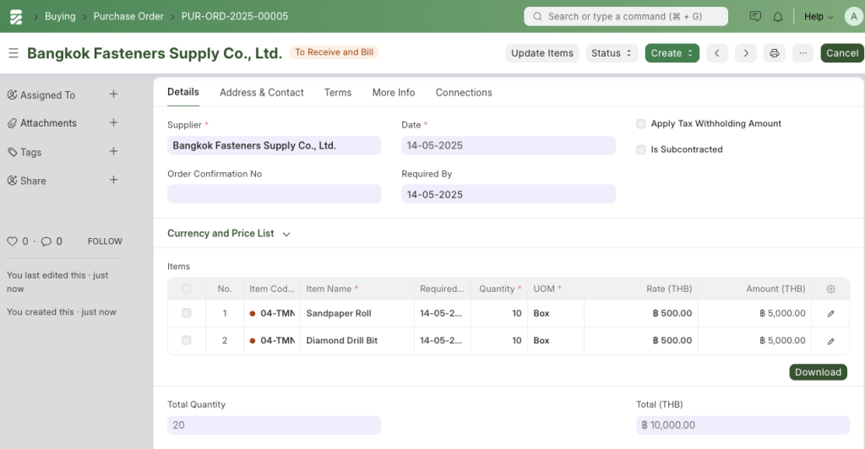Click quantity cell in Sandpaper Roll row
865x449 pixels.
tap(499, 313)
